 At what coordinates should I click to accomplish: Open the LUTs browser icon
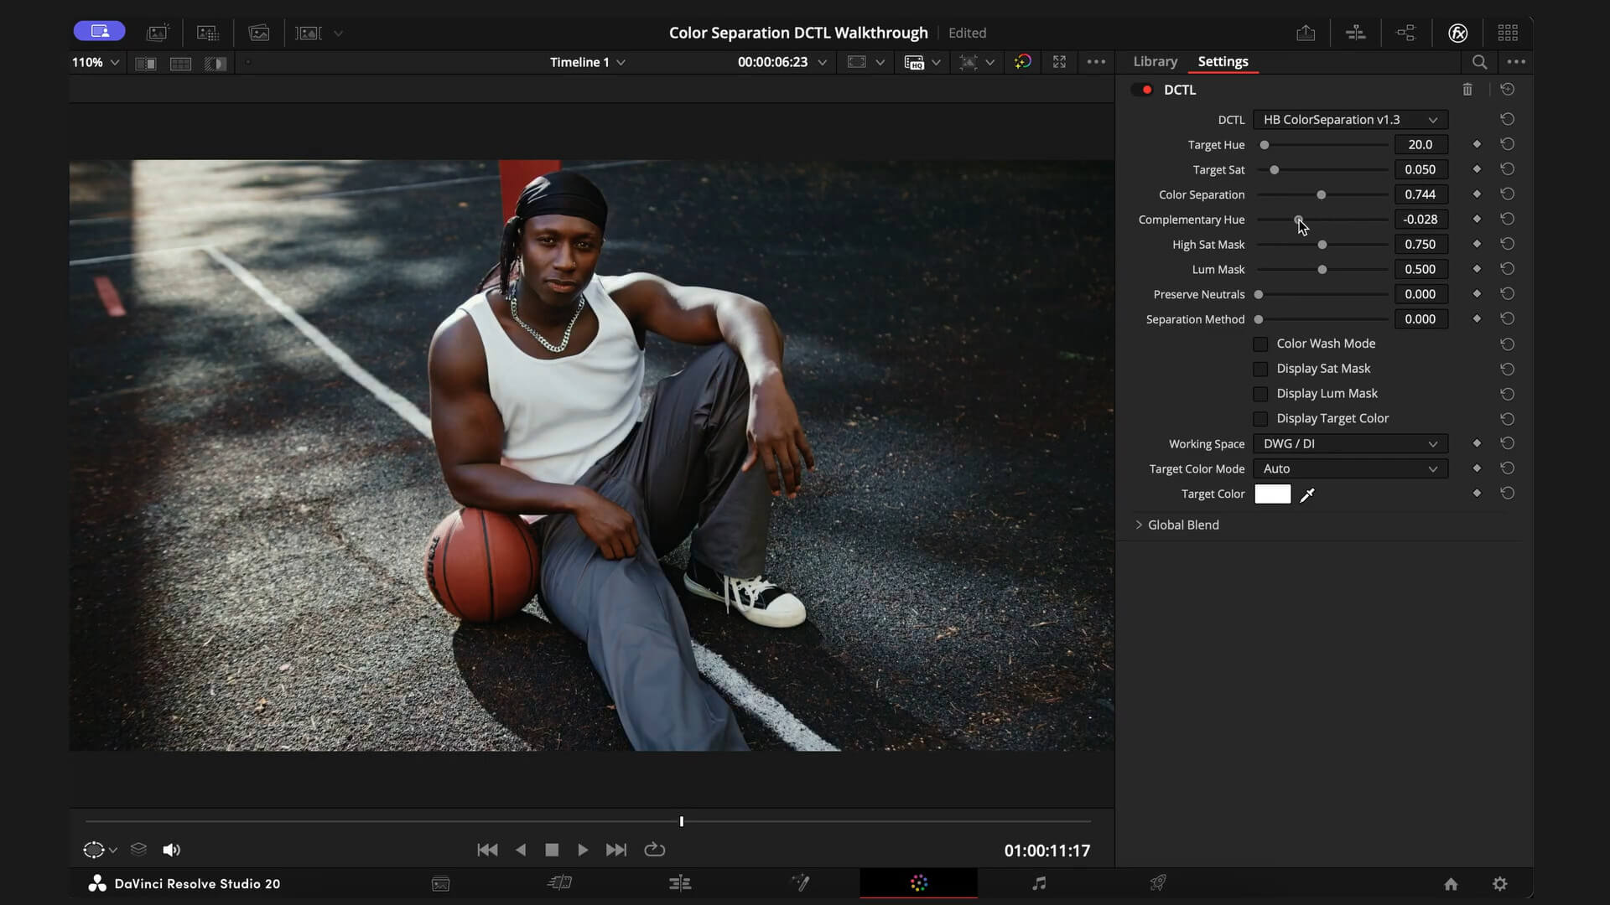(x=208, y=33)
